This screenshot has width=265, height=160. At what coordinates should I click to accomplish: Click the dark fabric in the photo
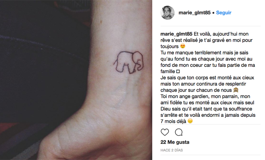42,59
